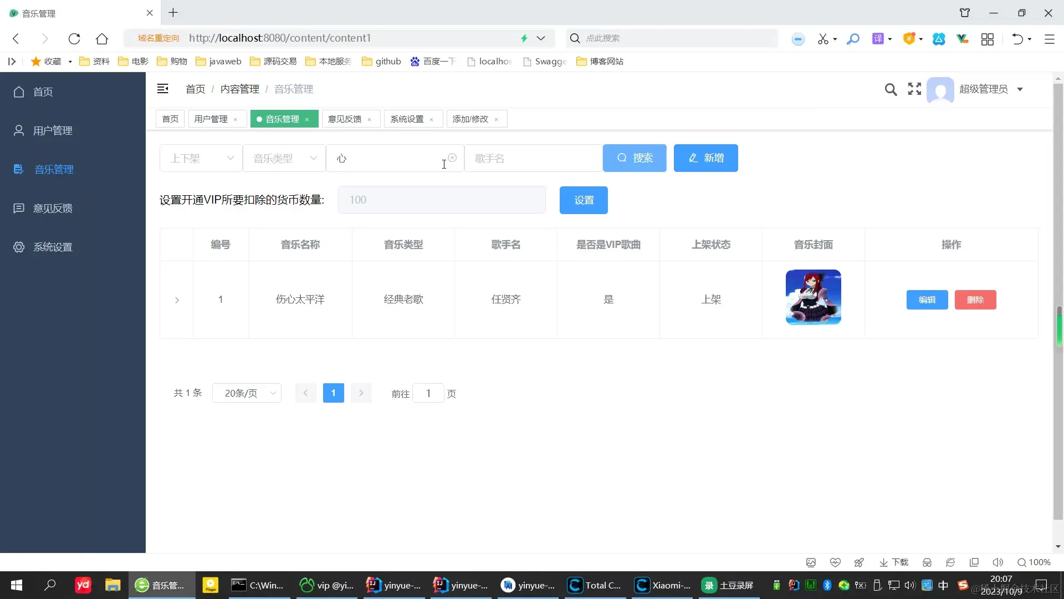
Task: Click the hamburger sidebar collapse icon
Action: click(x=162, y=89)
